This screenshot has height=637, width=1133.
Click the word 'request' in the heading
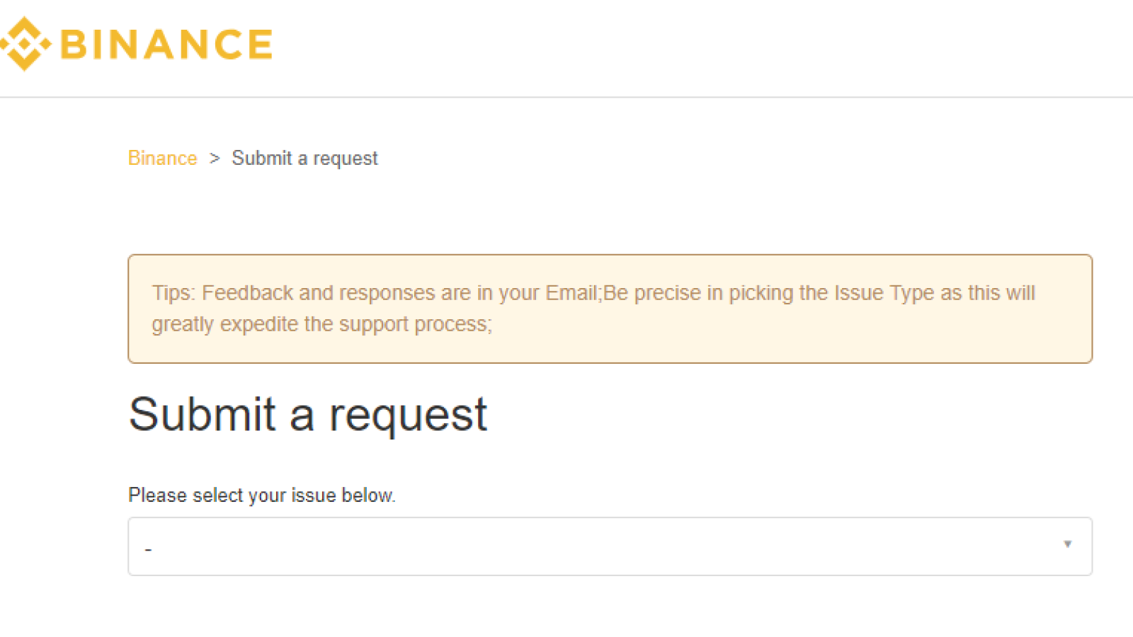click(408, 416)
